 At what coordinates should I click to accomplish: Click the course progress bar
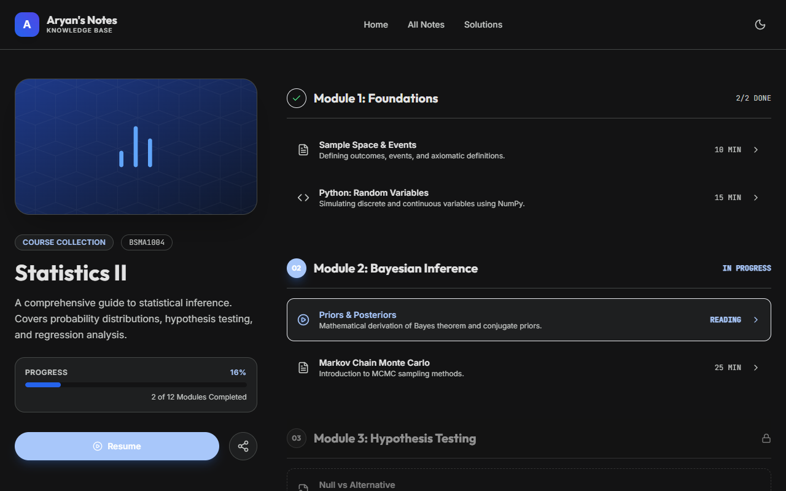[x=136, y=385]
